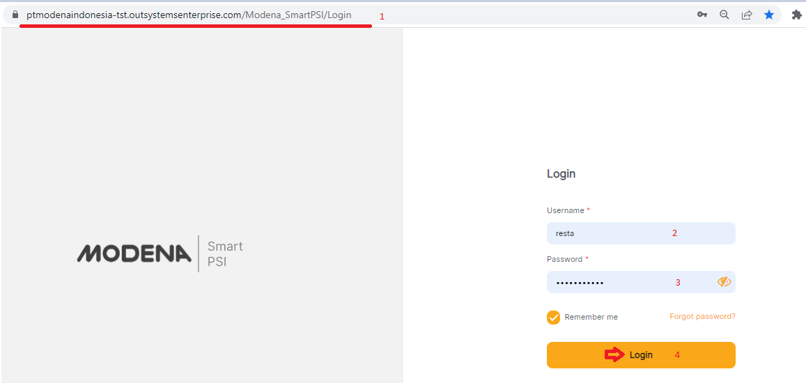The image size is (806, 383).
Task: Click the zoom magnifier icon in address bar
Action: (724, 15)
